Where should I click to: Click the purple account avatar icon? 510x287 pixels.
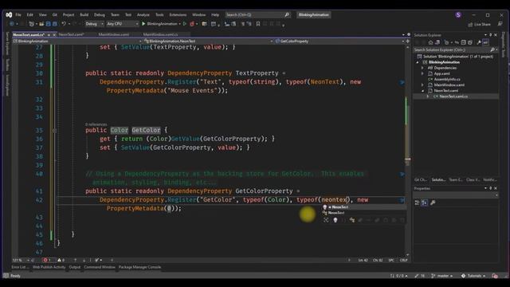point(458,14)
